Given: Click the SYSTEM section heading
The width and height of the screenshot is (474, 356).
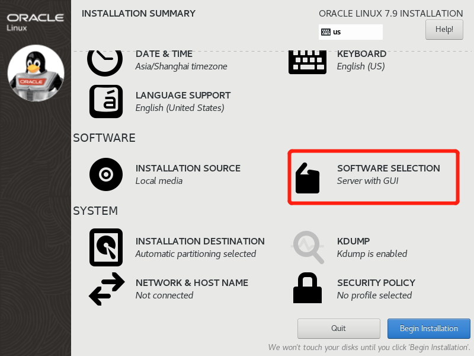Looking at the screenshot, I should [95, 211].
